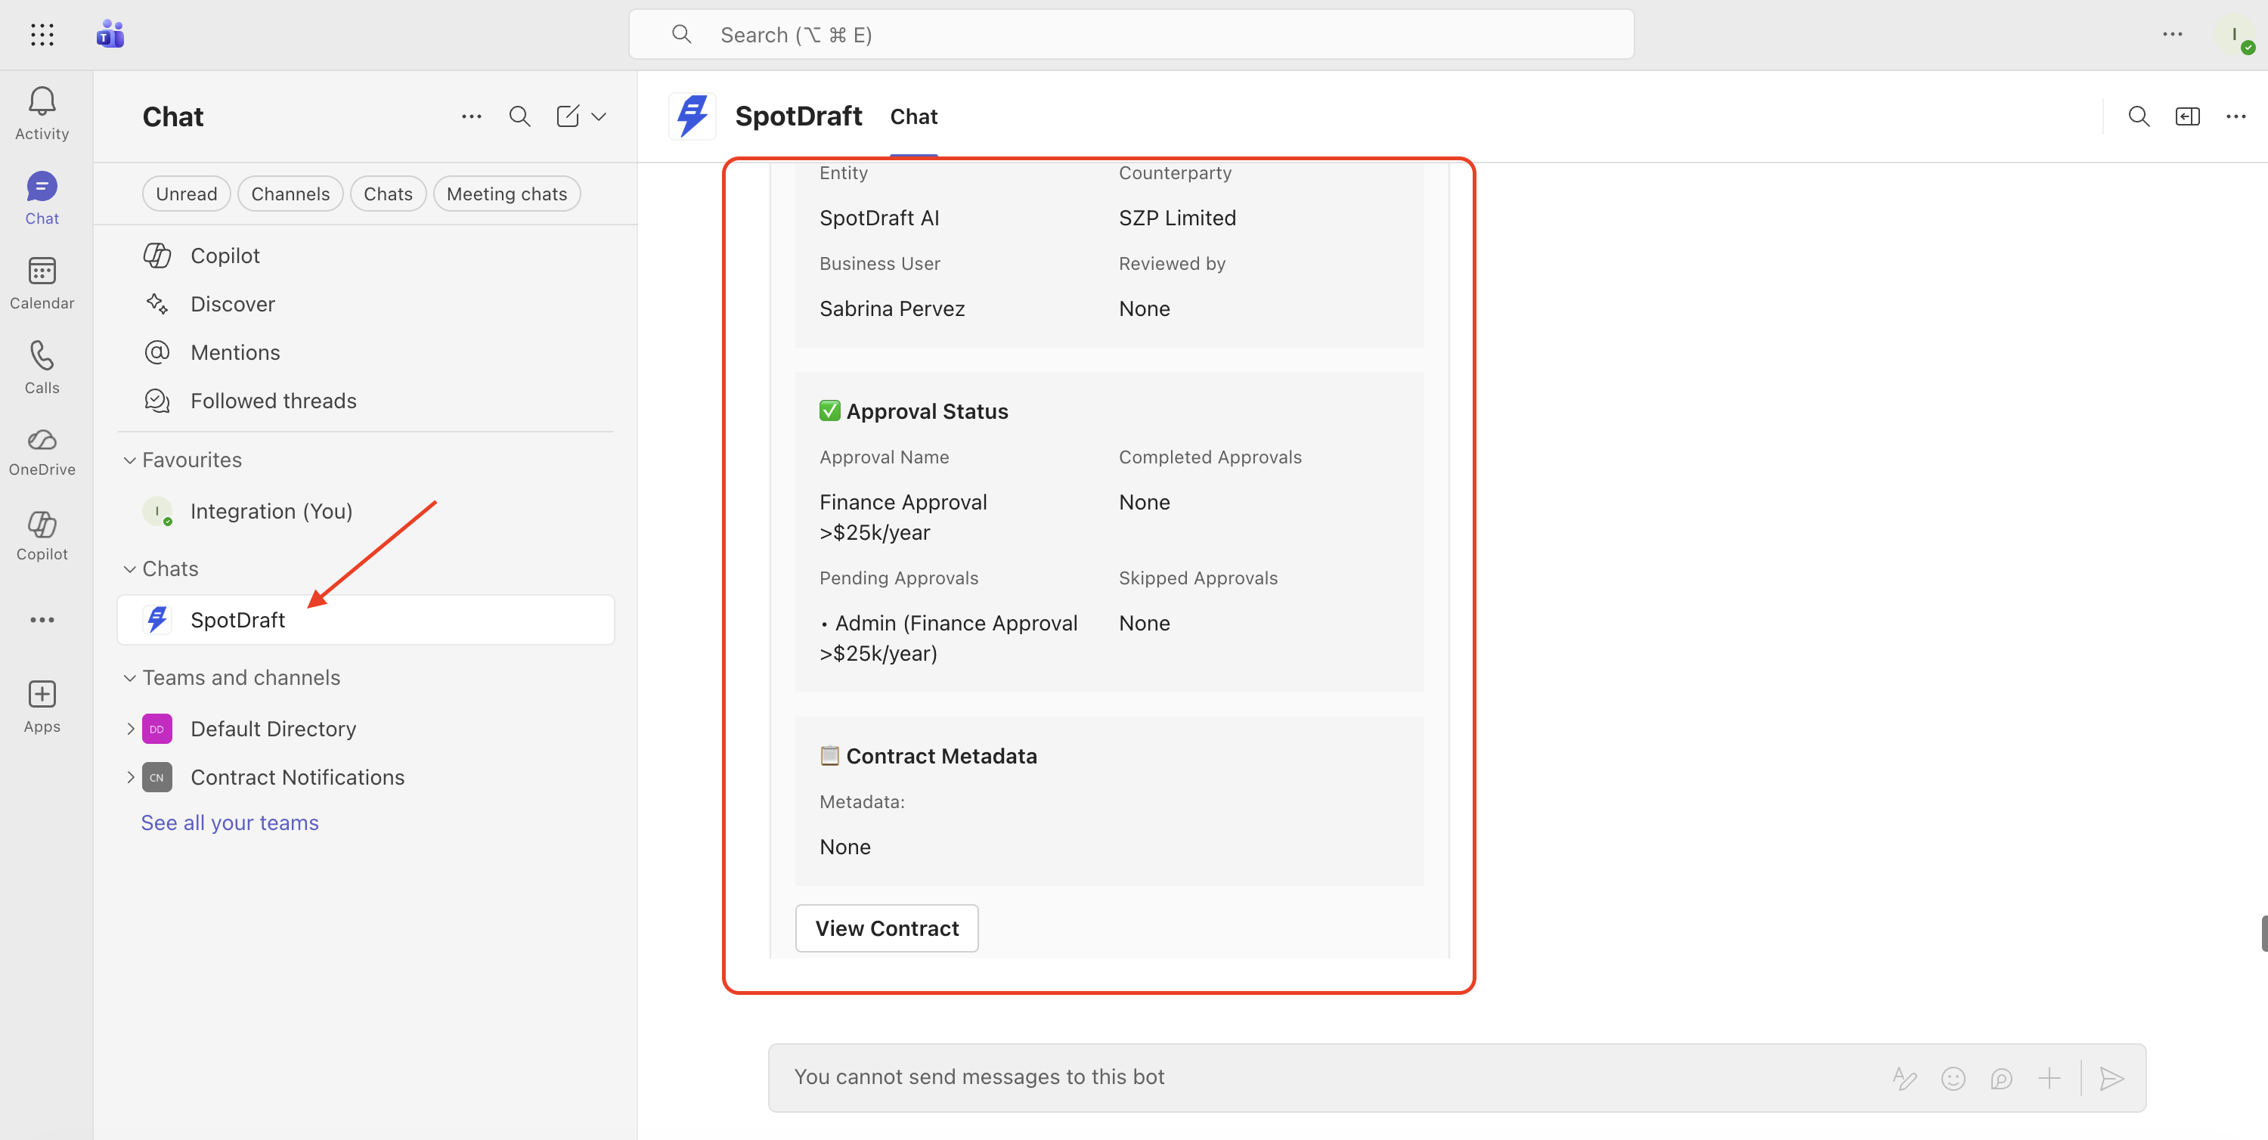The image size is (2268, 1140).
Task: Click the app launcher grid icon
Action: (x=42, y=34)
